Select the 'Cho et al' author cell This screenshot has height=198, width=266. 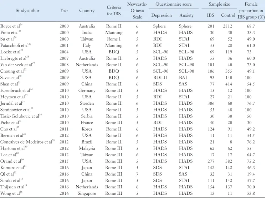click(10, 129)
